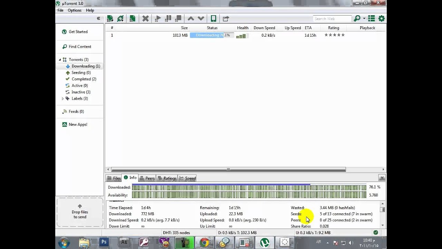Collapse sidebar with the double-chevron
This screenshot has width=442, height=249.
click(98, 18)
